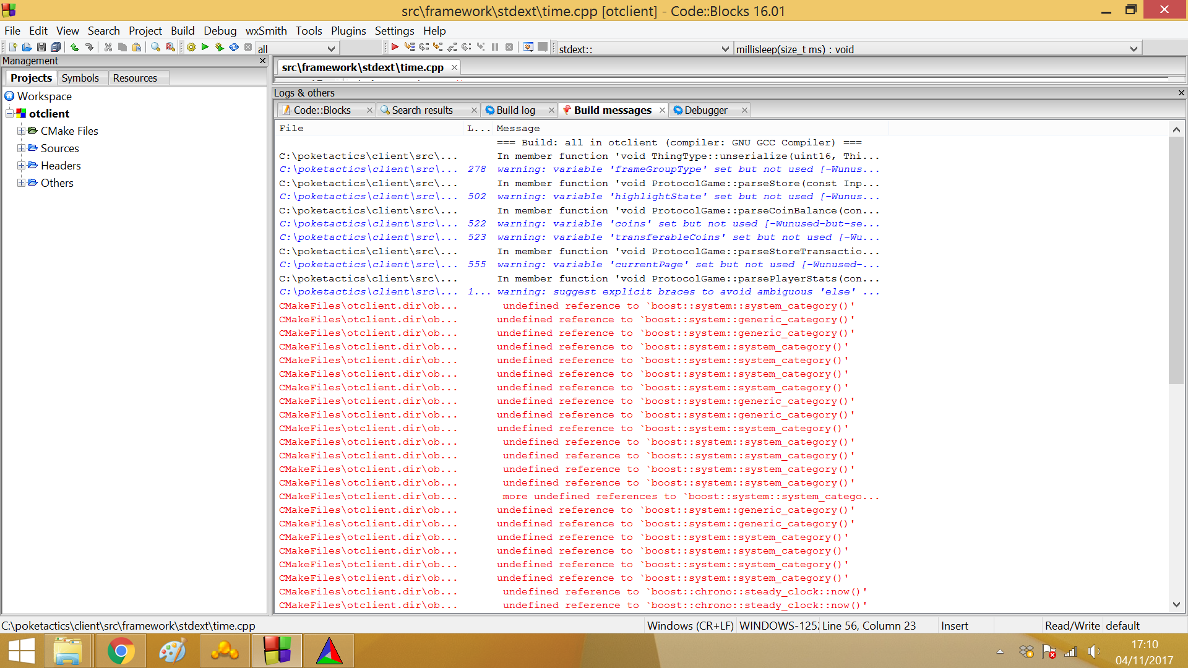
Task: Click the New file toolbar icon
Action: coord(13,47)
